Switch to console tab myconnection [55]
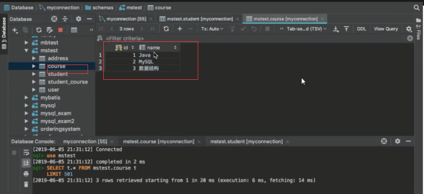 [85, 141]
